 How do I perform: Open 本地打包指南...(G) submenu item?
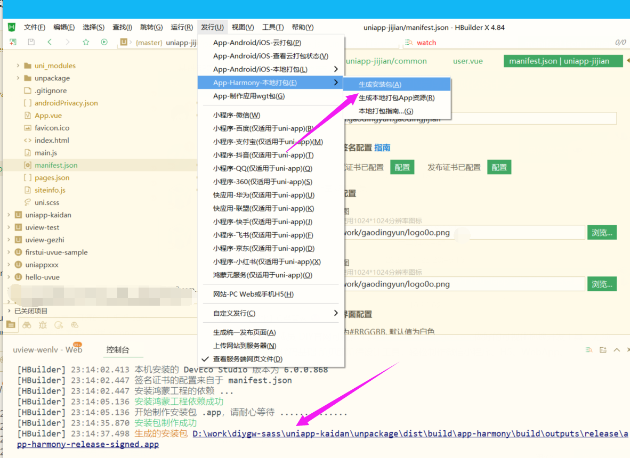pyautogui.click(x=397, y=111)
